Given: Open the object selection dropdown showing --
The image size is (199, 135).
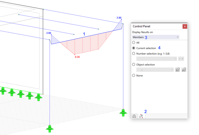Looking at the screenshot, I should click(155, 70).
